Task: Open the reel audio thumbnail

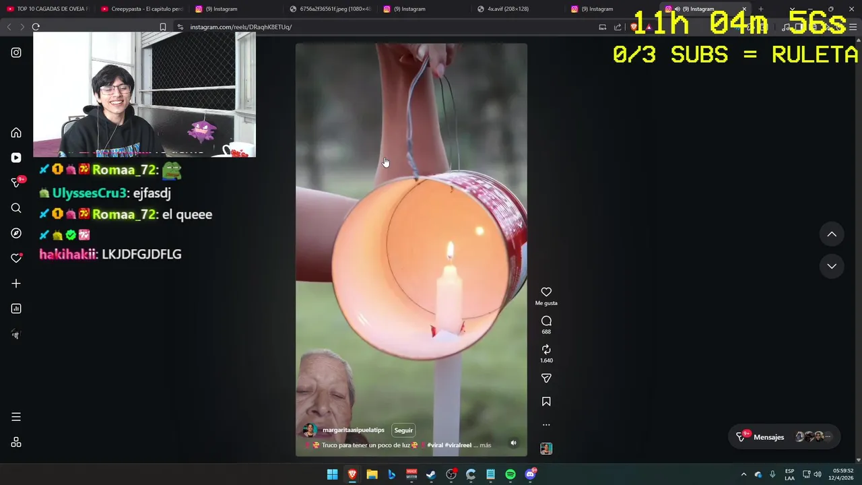Action: (546, 449)
